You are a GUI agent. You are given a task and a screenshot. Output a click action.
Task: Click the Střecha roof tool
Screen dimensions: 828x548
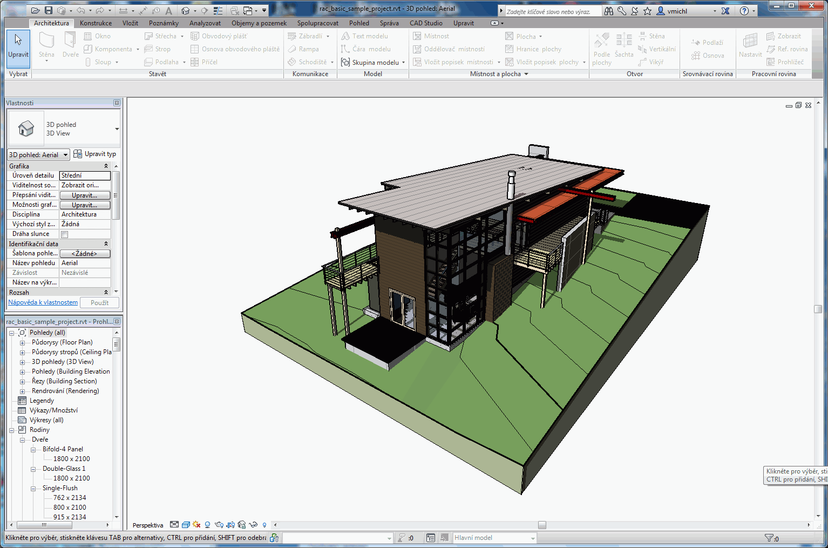pyautogui.click(x=164, y=36)
